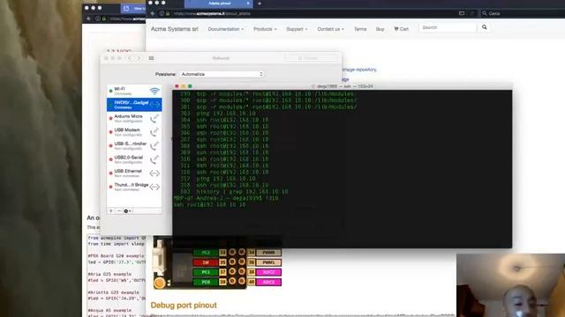The width and height of the screenshot is (565, 317).
Task: Click the PWM1 pin label
Action: coord(268,262)
